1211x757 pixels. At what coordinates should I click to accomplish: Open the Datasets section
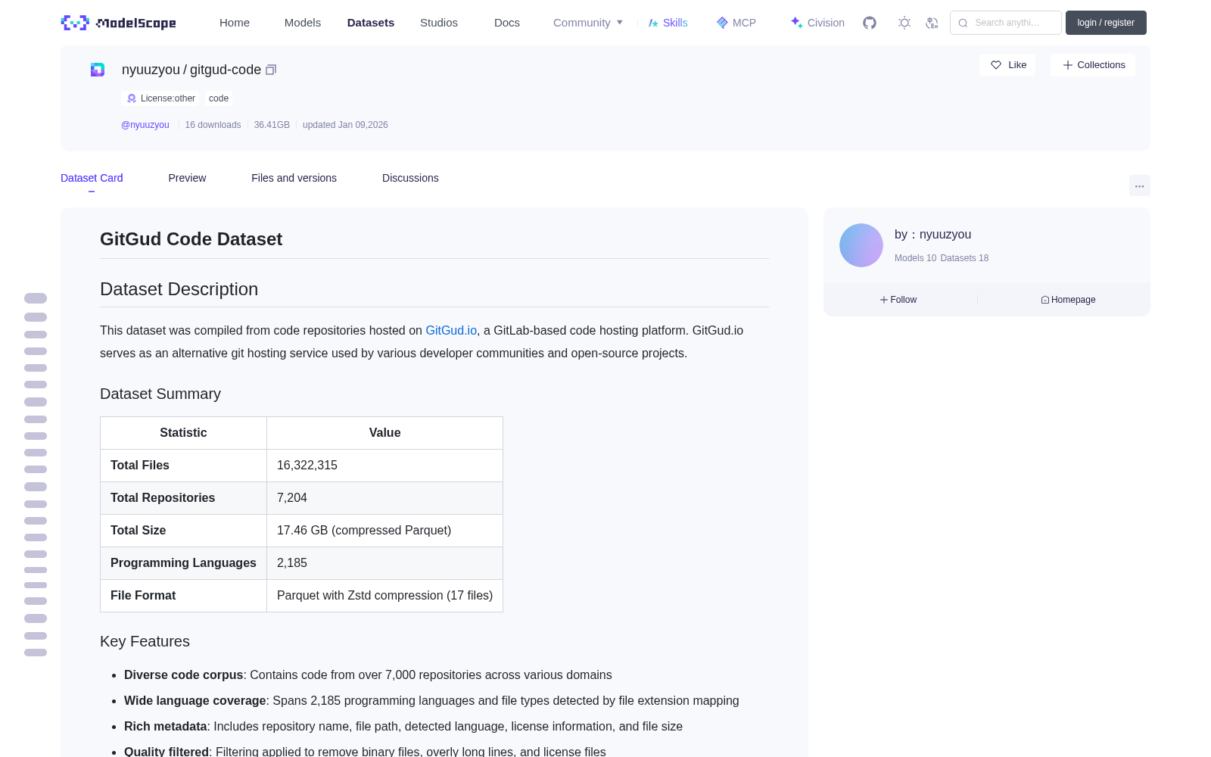pos(371,23)
